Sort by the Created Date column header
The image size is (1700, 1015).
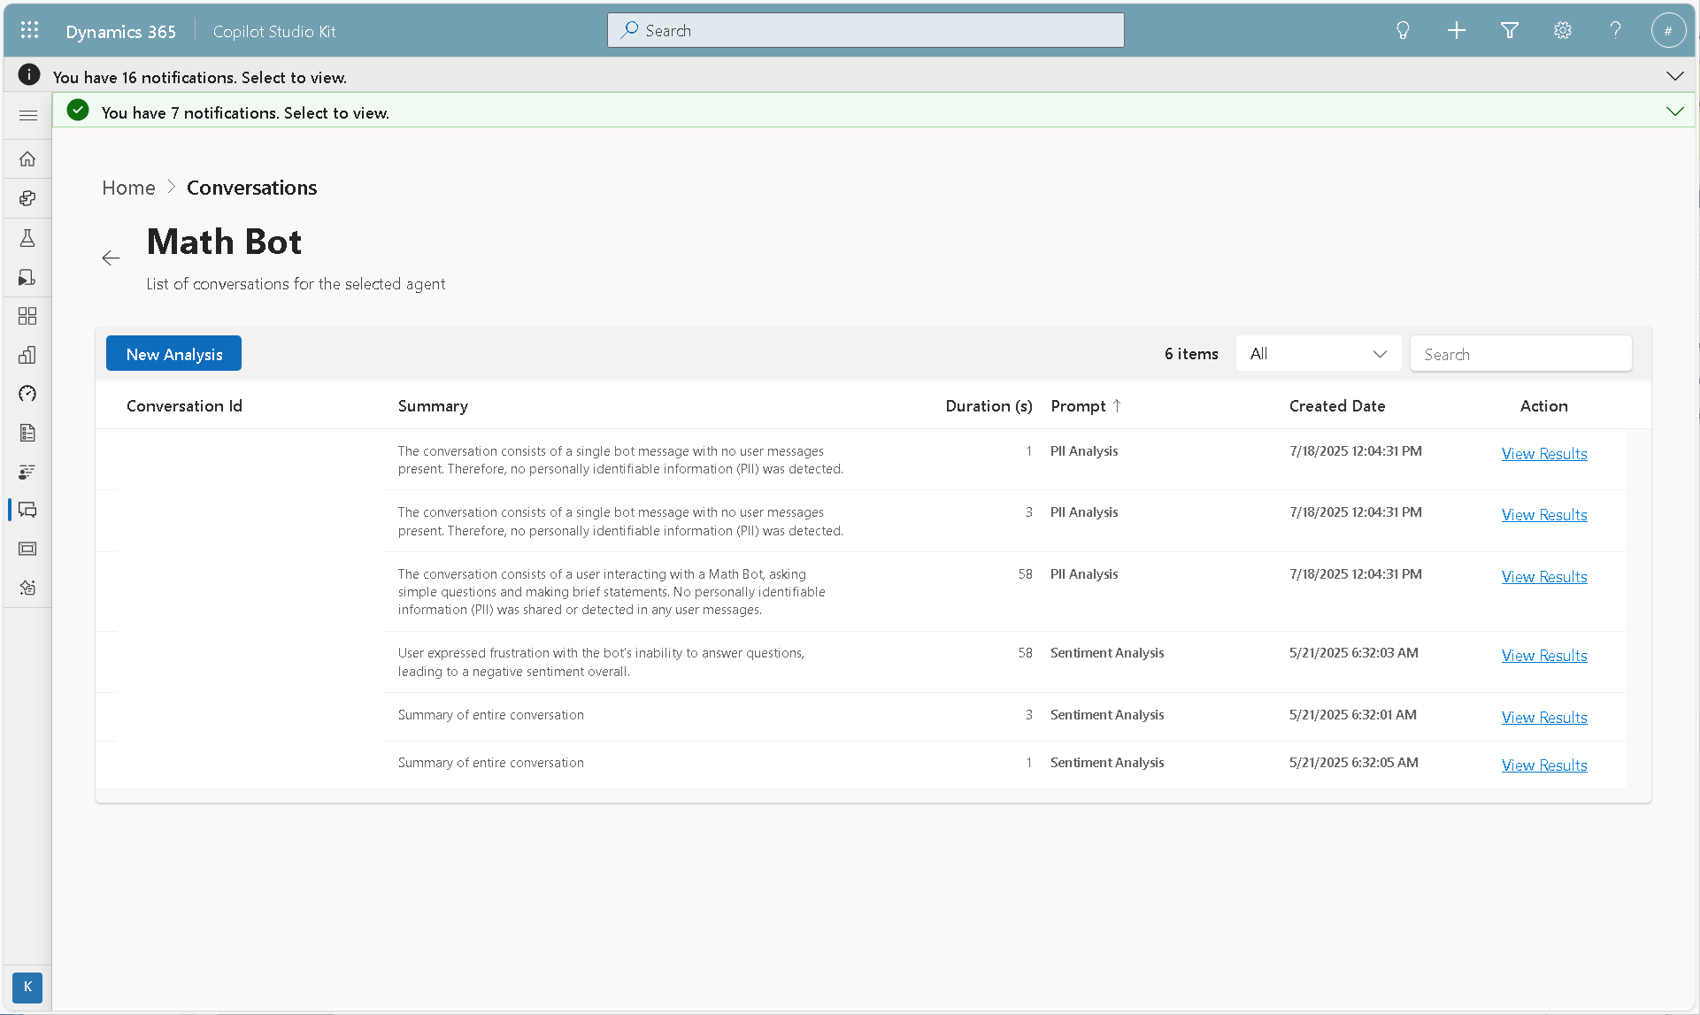pos(1336,406)
